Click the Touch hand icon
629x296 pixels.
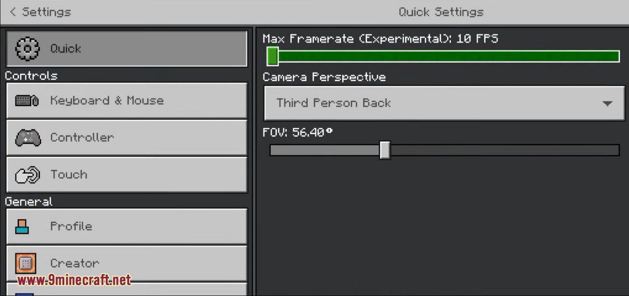click(x=28, y=175)
